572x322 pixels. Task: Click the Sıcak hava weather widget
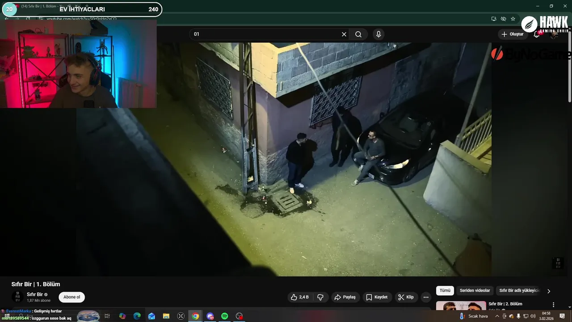pos(473,316)
